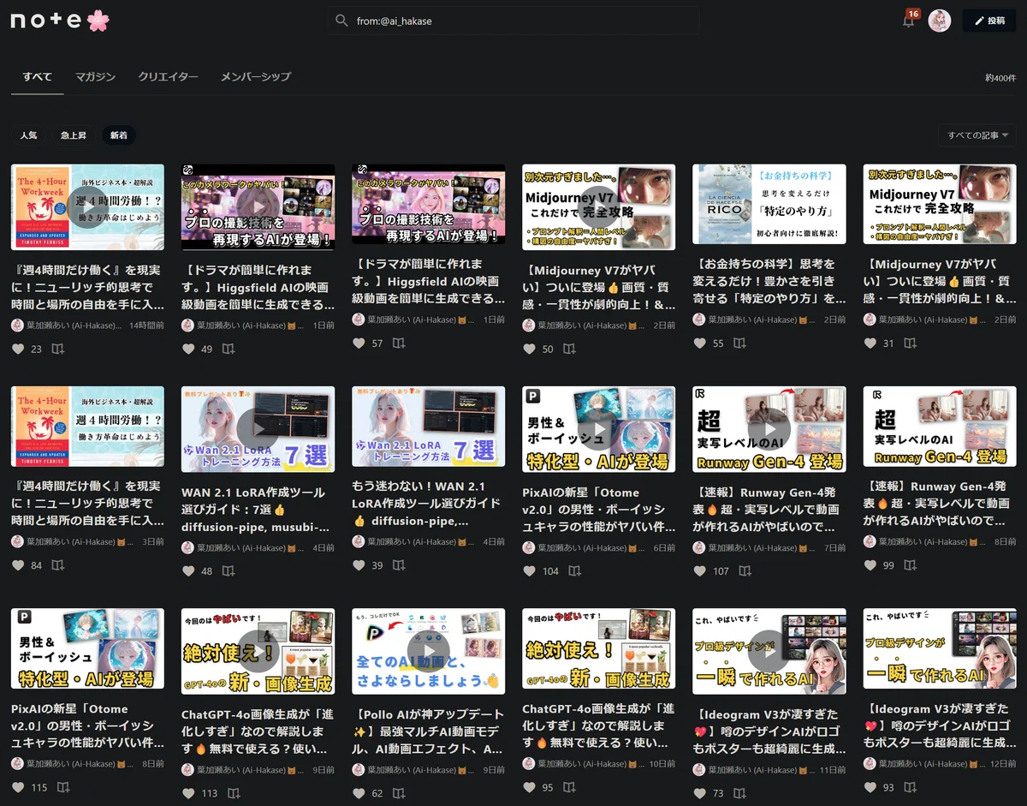1027x806 pixels.
Task: Open 【速報】Runway Gen-4 article title posted 7日前
Action: (769, 509)
